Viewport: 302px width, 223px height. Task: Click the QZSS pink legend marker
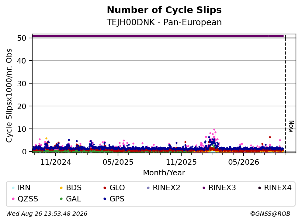coord(13,199)
